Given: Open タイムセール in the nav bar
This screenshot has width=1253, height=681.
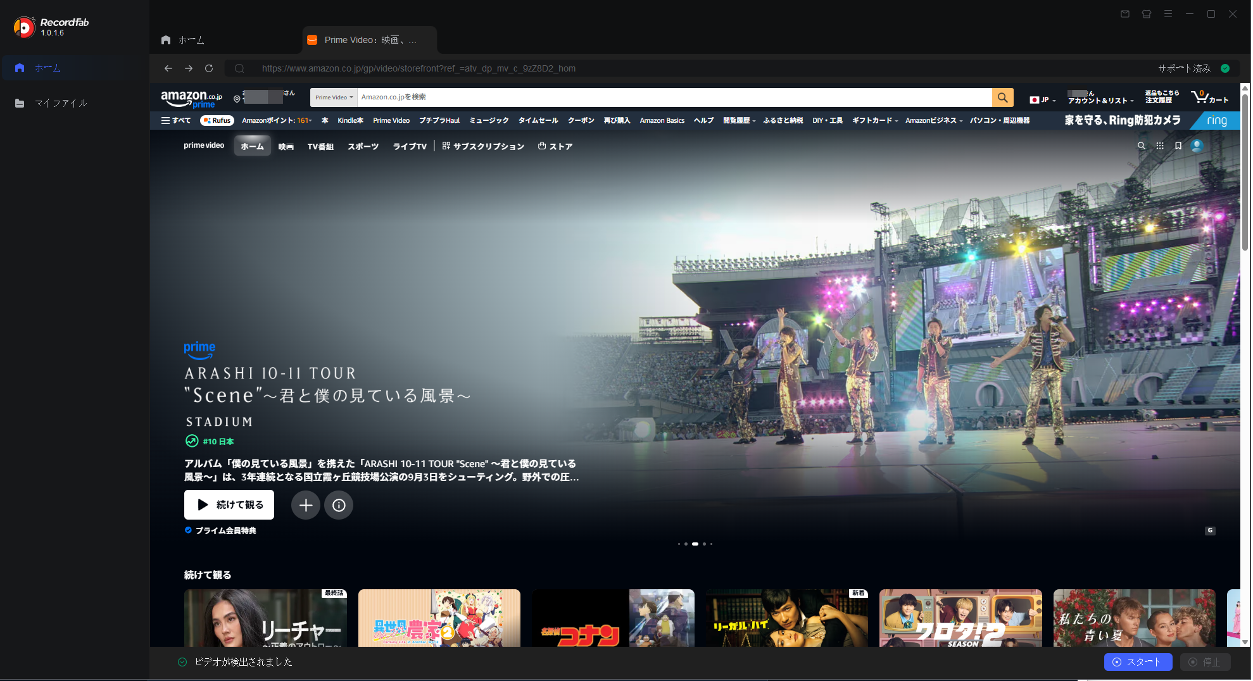Looking at the screenshot, I should coord(538,120).
